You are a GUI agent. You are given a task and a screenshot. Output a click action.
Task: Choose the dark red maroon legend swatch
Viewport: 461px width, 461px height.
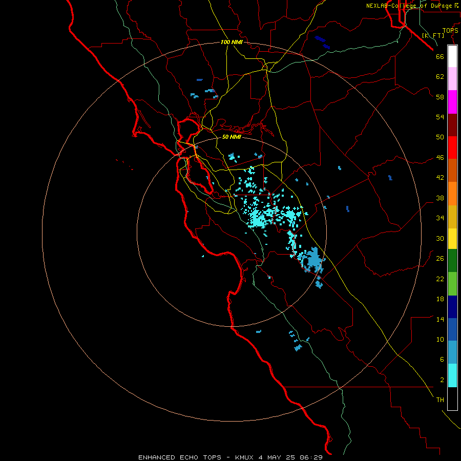(x=452, y=125)
